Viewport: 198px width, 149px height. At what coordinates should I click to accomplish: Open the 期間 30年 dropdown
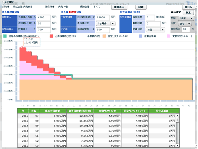[186, 18]
